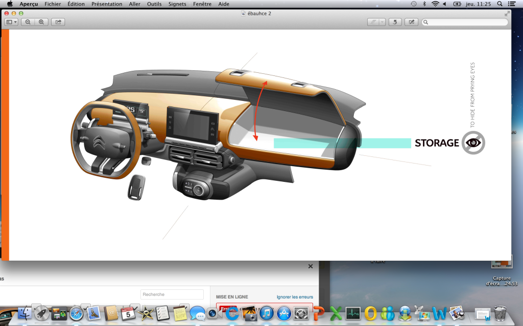Viewport: 523px width, 326px height.
Task: Open the Présentation menu
Action: pos(107,4)
